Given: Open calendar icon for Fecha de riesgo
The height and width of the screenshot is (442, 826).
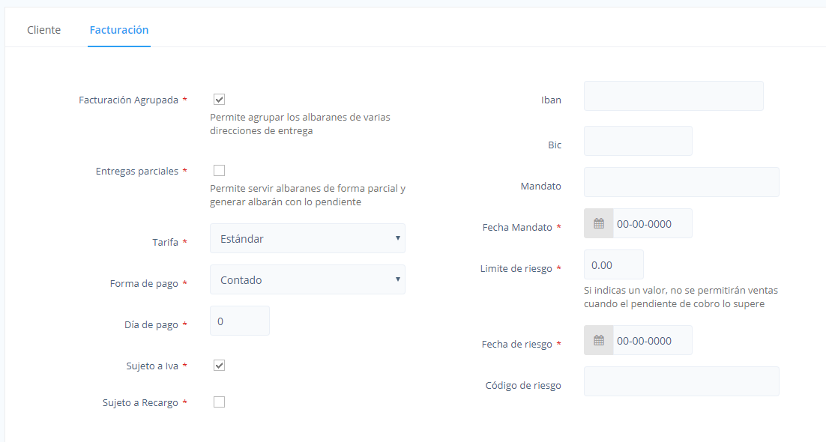Looking at the screenshot, I should (599, 340).
